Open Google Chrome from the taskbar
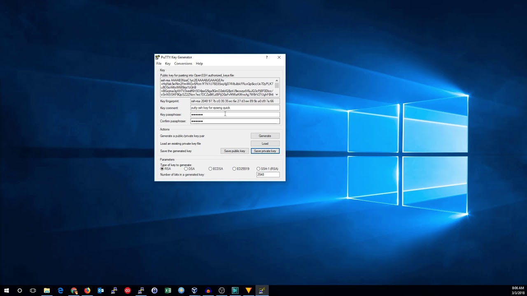 tap(74, 291)
